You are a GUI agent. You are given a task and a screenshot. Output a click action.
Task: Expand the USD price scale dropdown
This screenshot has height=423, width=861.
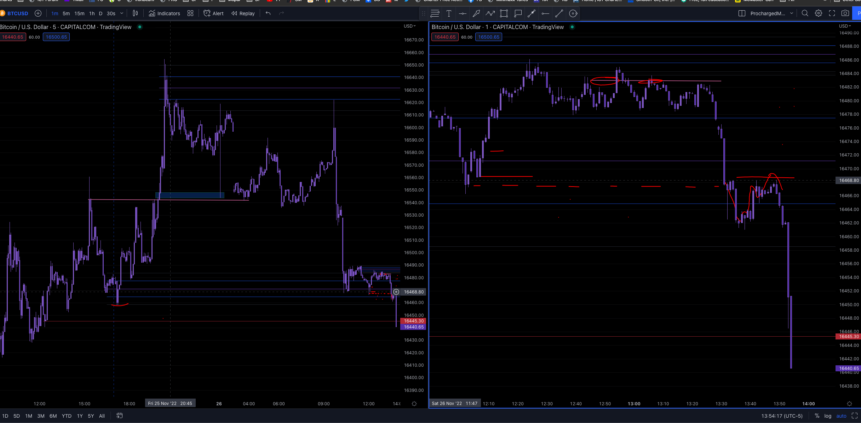click(410, 26)
